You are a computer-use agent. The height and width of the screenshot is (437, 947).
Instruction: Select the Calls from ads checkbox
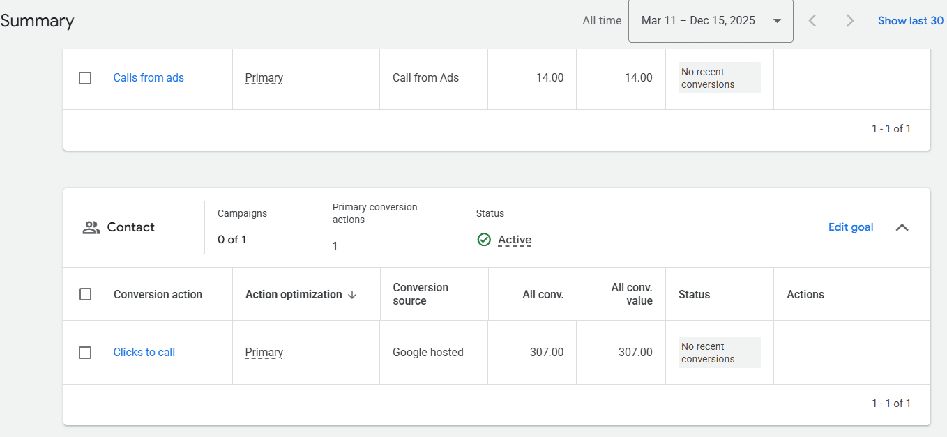click(85, 78)
